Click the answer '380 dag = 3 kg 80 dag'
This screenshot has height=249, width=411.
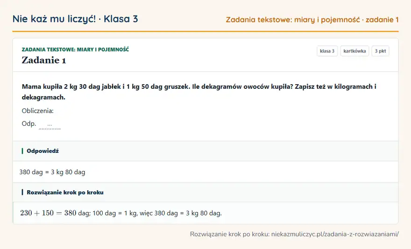coord(52,172)
